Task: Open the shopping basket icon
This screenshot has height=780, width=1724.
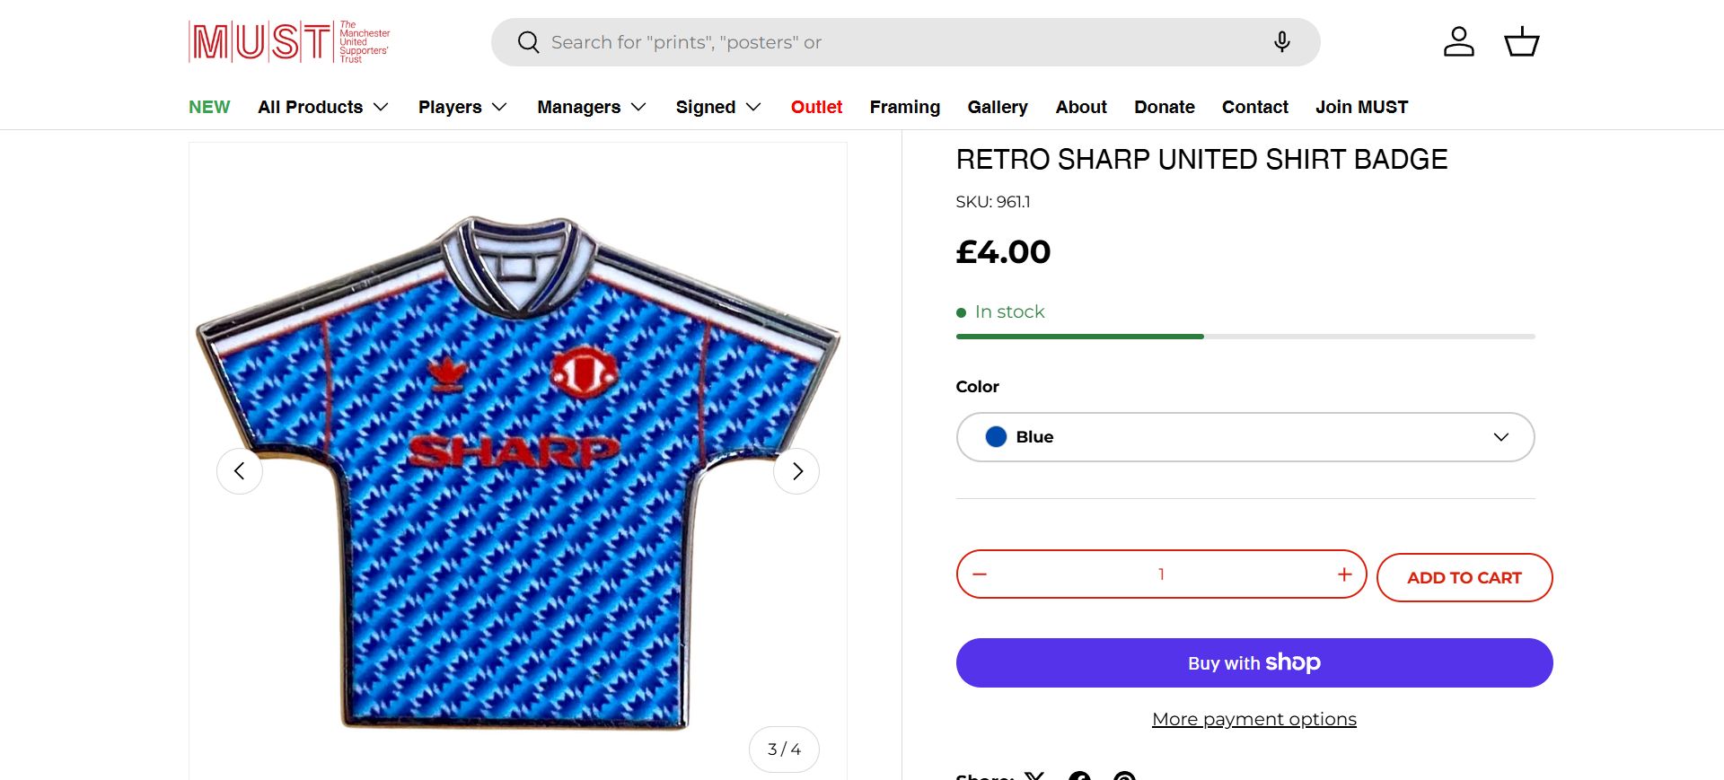Action: tap(1521, 42)
